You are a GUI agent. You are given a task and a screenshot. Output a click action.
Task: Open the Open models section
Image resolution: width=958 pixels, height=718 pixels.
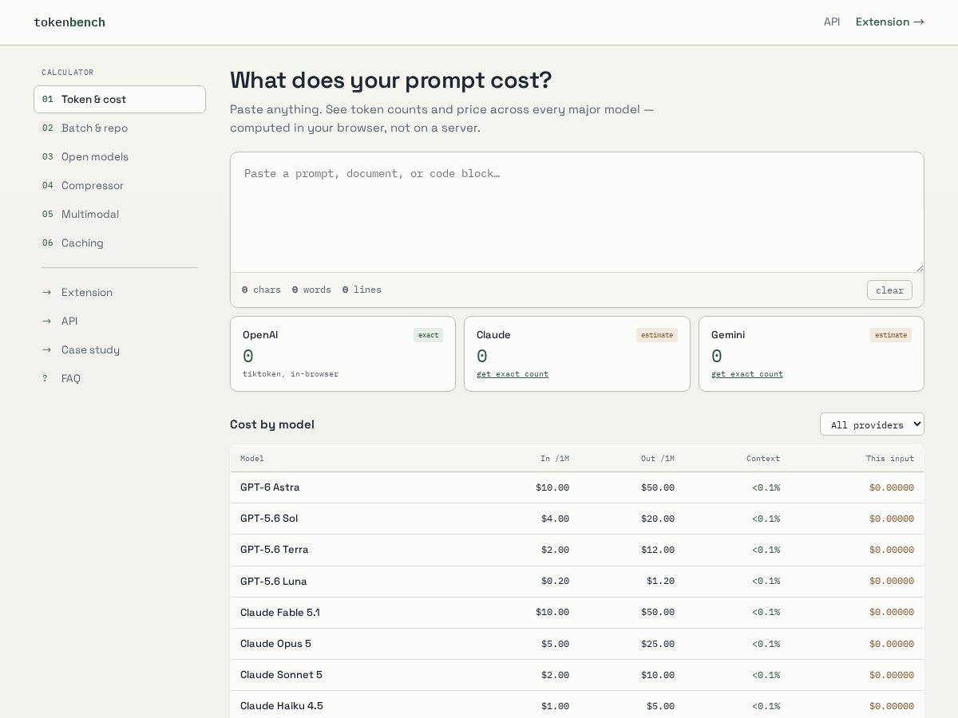pyautogui.click(x=120, y=157)
